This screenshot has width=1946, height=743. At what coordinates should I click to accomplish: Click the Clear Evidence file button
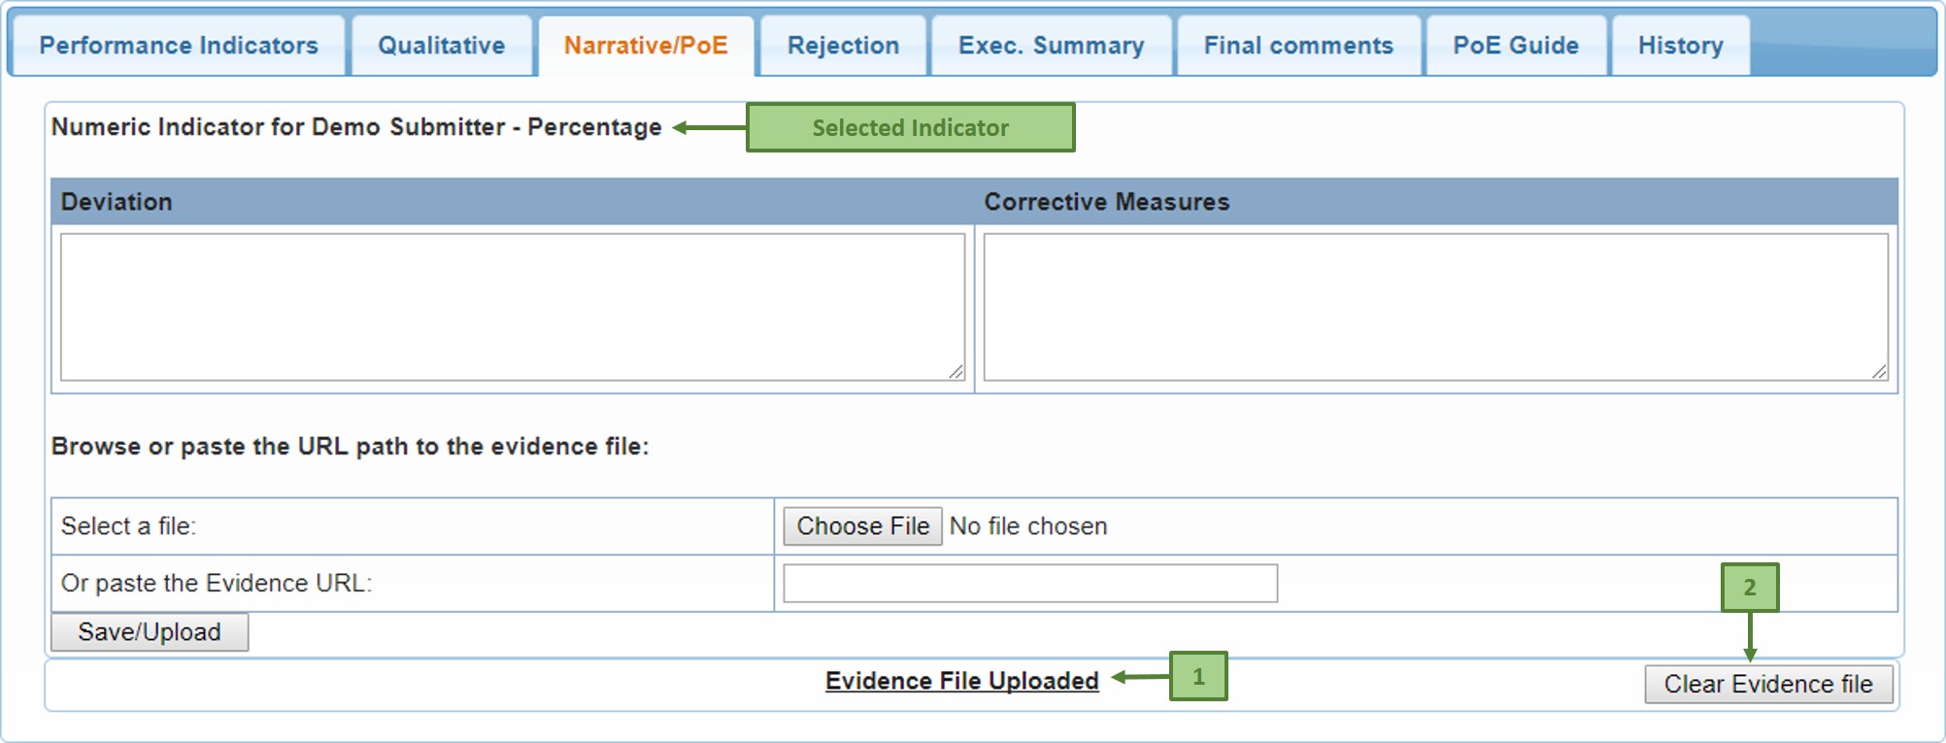pyautogui.click(x=1768, y=684)
